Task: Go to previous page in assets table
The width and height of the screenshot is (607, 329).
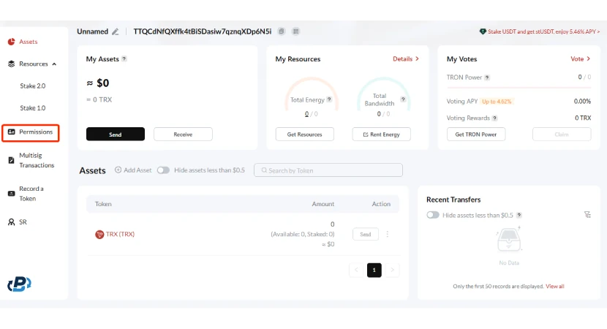Action: [356, 270]
